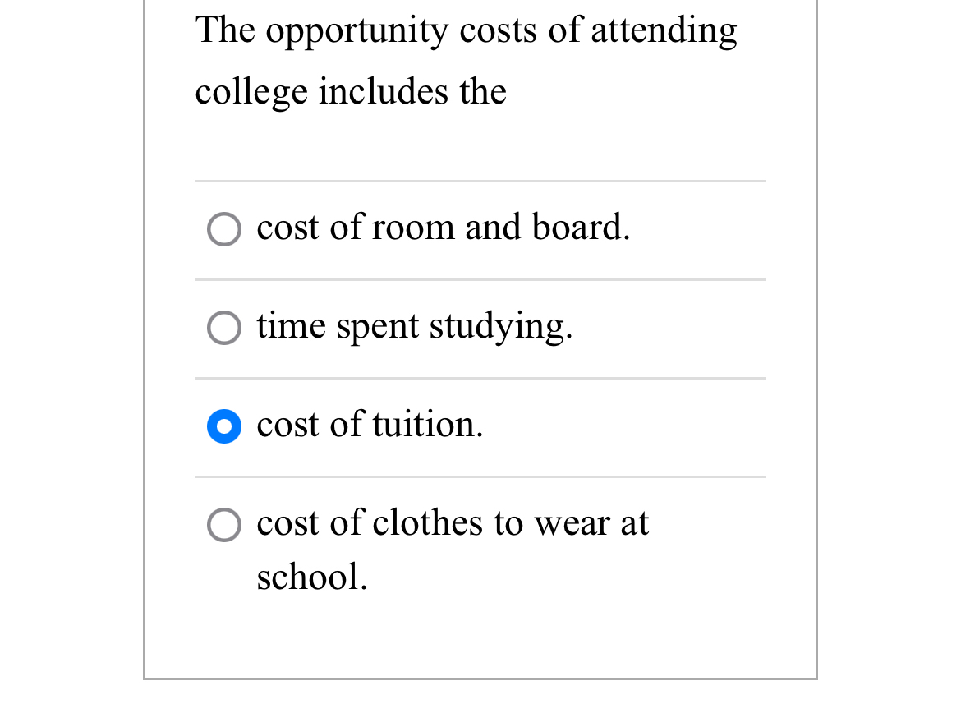961x704 pixels.
Task: Click the 'cost of tuition' answer text
Action: point(369,425)
